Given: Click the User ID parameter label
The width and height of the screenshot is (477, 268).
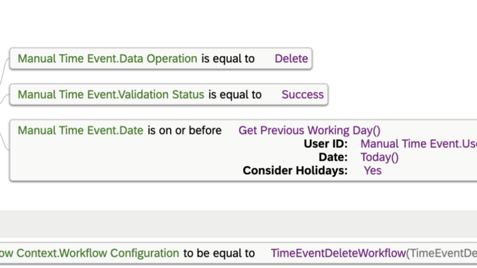Looking at the screenshot, I should [326, 144].
